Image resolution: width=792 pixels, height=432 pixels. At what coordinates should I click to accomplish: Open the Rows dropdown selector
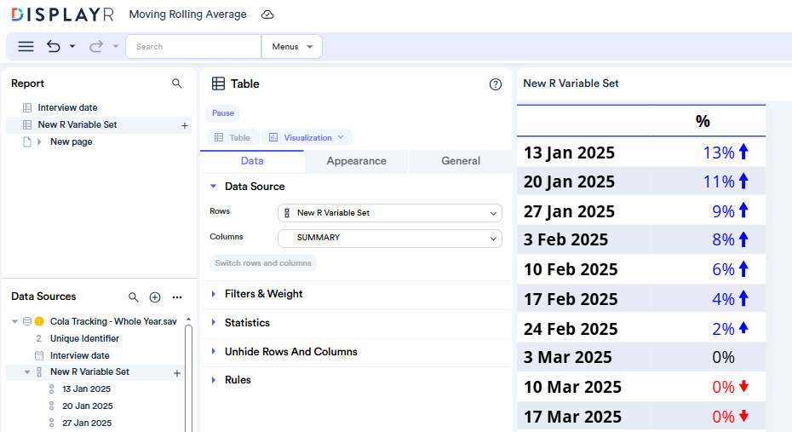390,213
